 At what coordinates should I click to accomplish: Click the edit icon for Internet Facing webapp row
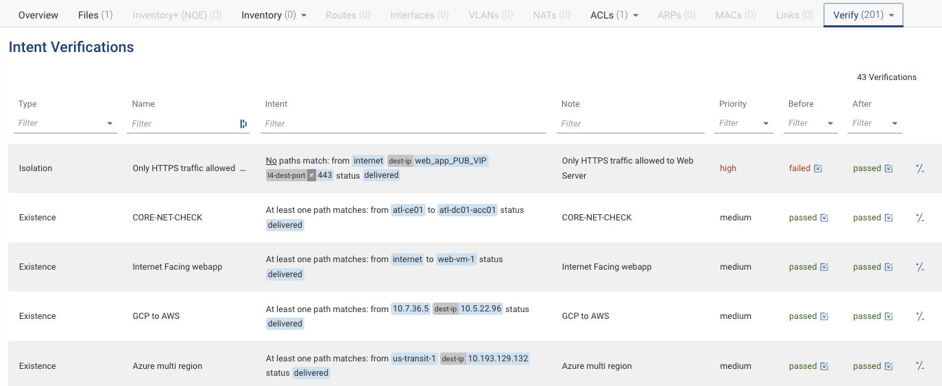[920, 267]
